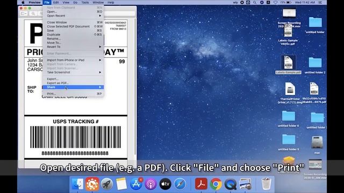Select the 9b32cf09fc1c810 PDF file on desktop
The height and width of the screenshot is (193, 344).
tap(314, 93)
